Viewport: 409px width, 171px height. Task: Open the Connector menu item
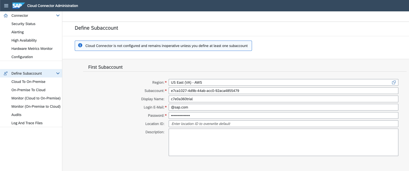point(31,15)
